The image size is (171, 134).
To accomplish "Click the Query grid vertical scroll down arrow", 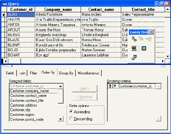I will 168,56.
